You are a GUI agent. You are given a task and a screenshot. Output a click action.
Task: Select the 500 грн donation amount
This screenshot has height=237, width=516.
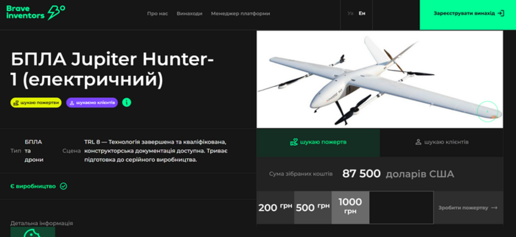(313, 207)
